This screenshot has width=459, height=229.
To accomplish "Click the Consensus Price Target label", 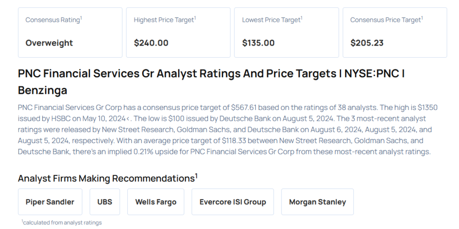I will pos(385,20).
